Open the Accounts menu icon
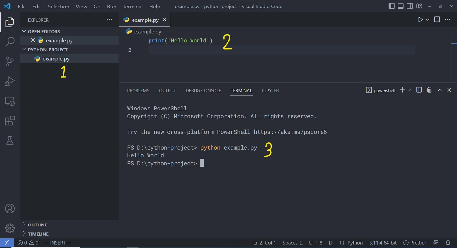Image resolution: width=457 pixels, height=248 pixels. click(x=10, y=209)
